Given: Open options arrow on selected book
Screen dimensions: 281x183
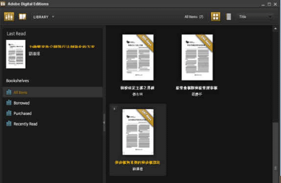Looking at the screenshot, I should [115, 108].
